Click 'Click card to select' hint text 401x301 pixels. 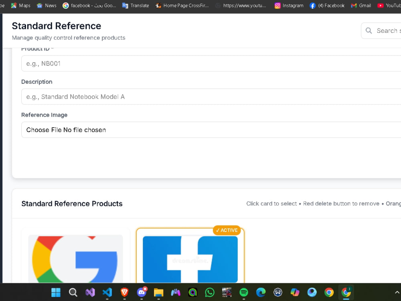click(271, 203)
